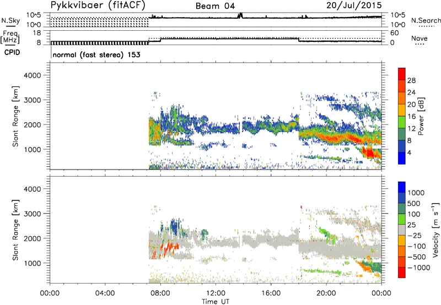Click the '4' power colorbar tick value
This screenshot has width=441, height=305.
click(x=409, y=153)
